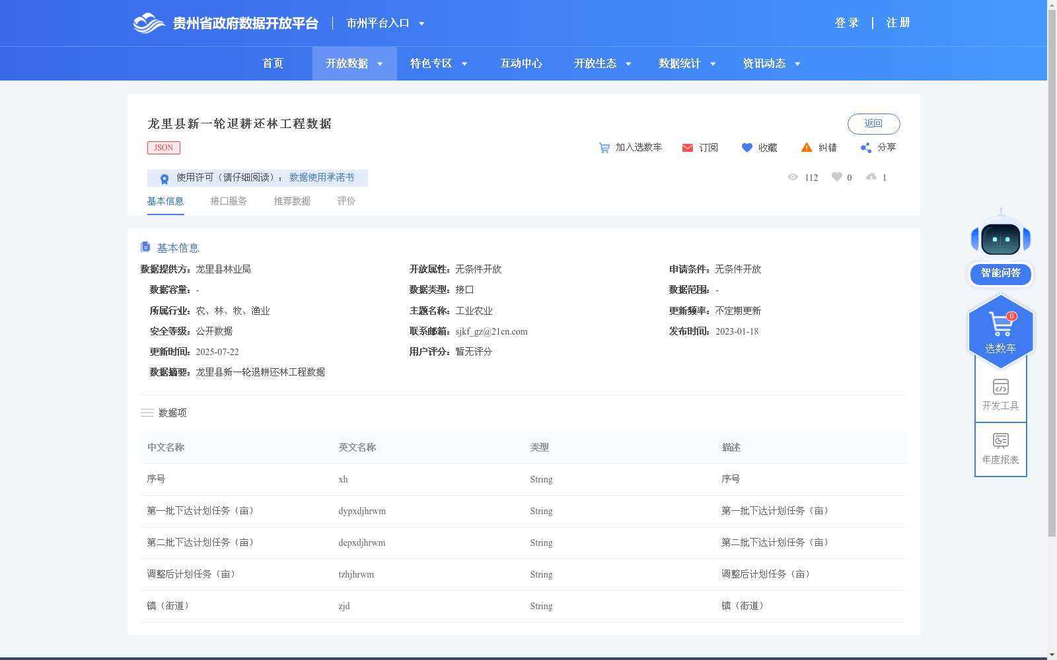Screen dimensions: 1057x660
Task: Click the 注册 link
Action: tap(898, 23)
